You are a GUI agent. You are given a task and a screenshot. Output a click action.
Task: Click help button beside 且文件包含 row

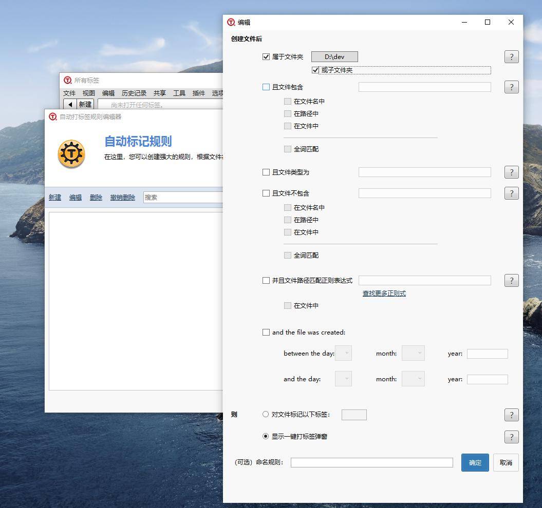pos(511,87)
